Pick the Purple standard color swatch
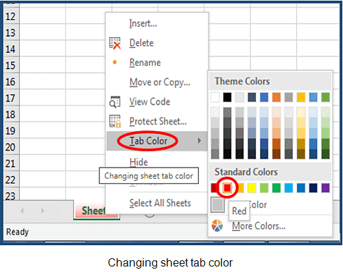343x272 pixels. [x=325, y=188]
